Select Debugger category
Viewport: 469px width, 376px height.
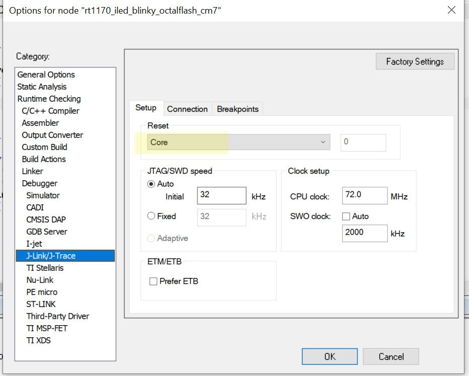(x=39, y=183)
